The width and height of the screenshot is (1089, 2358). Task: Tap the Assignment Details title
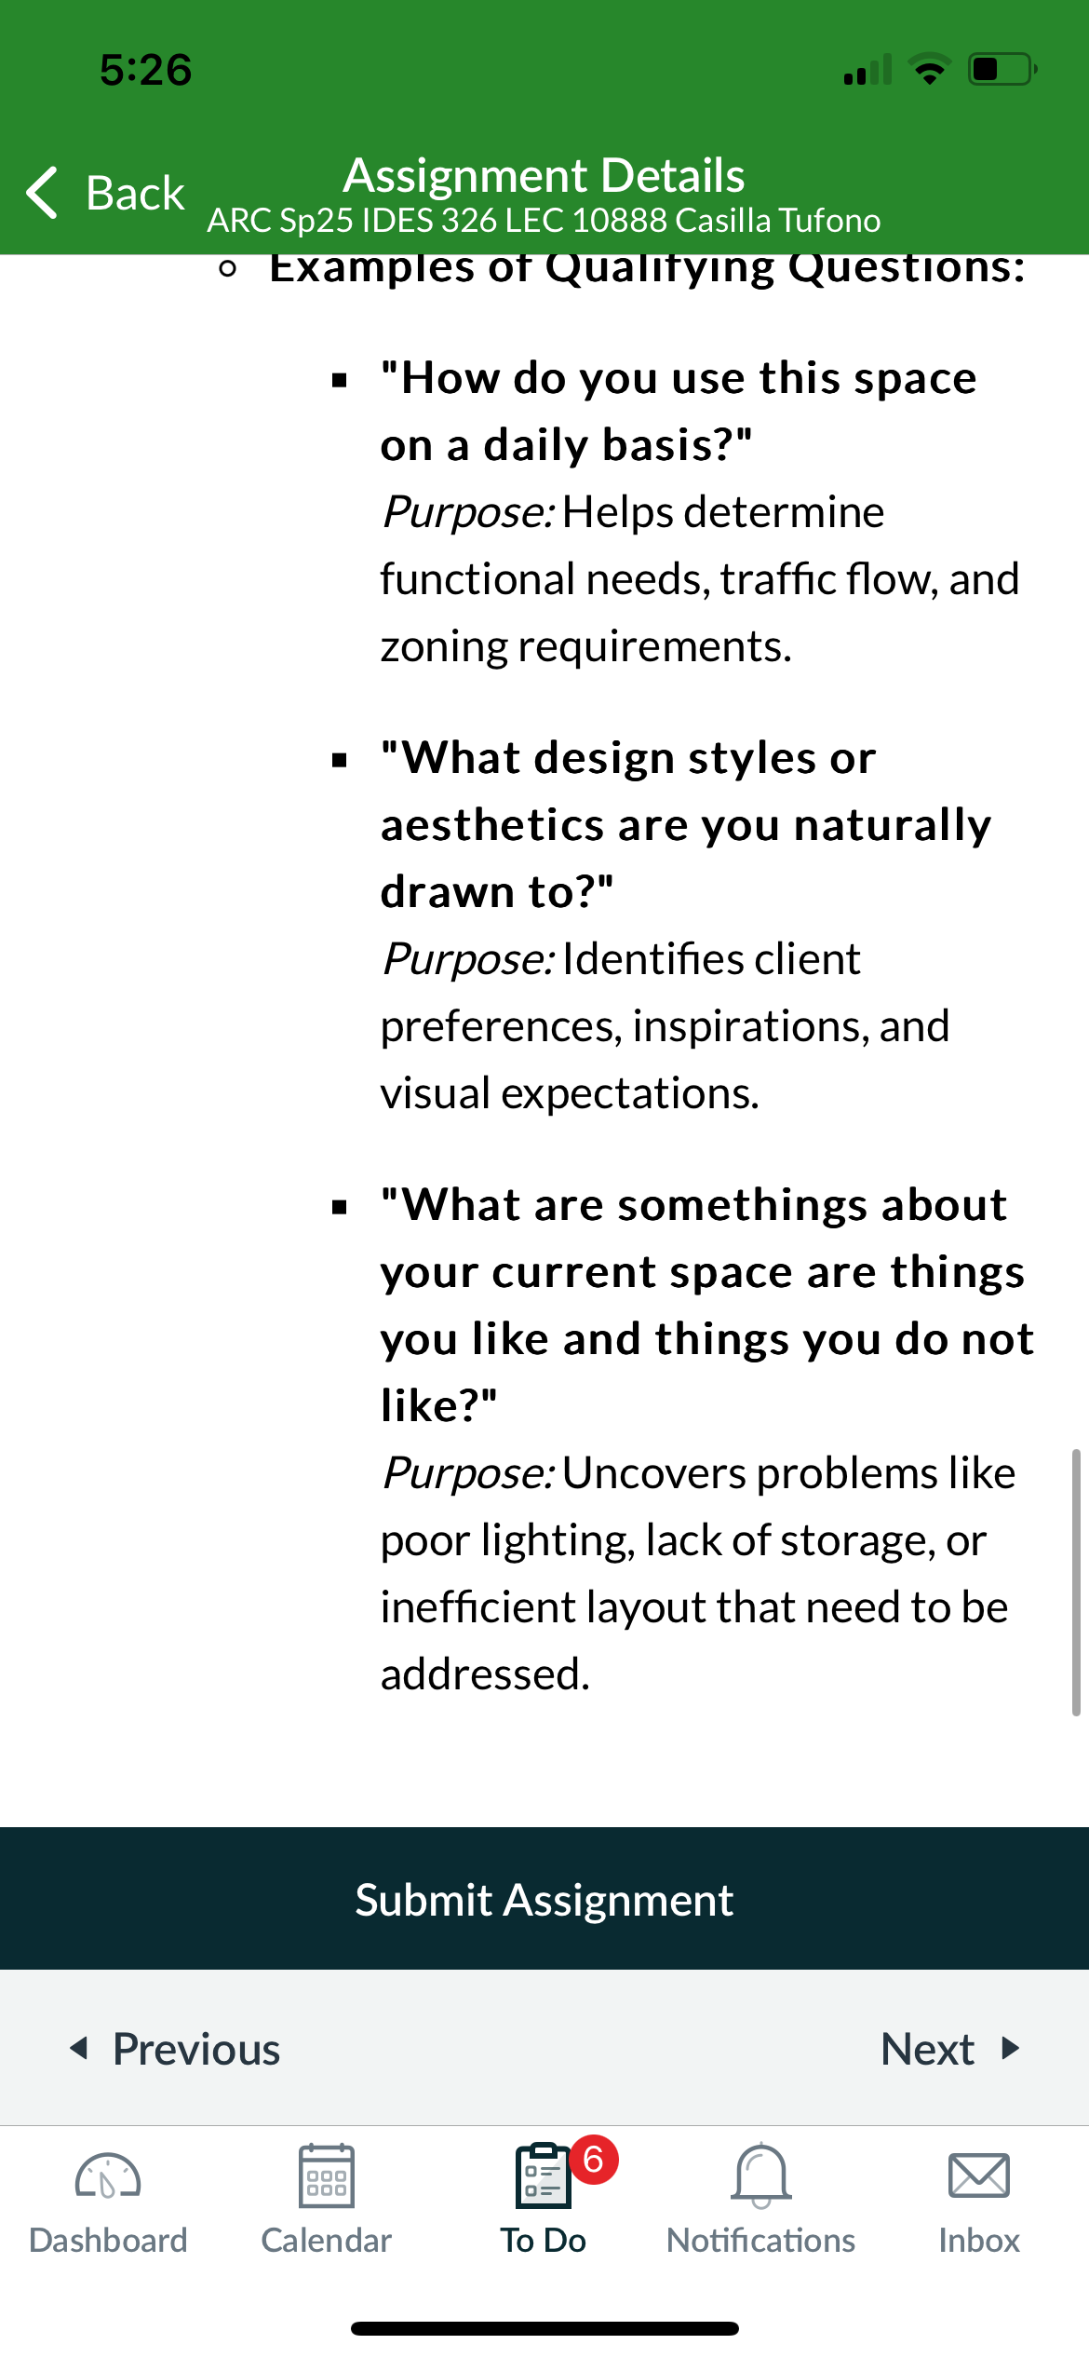point(544,175)
